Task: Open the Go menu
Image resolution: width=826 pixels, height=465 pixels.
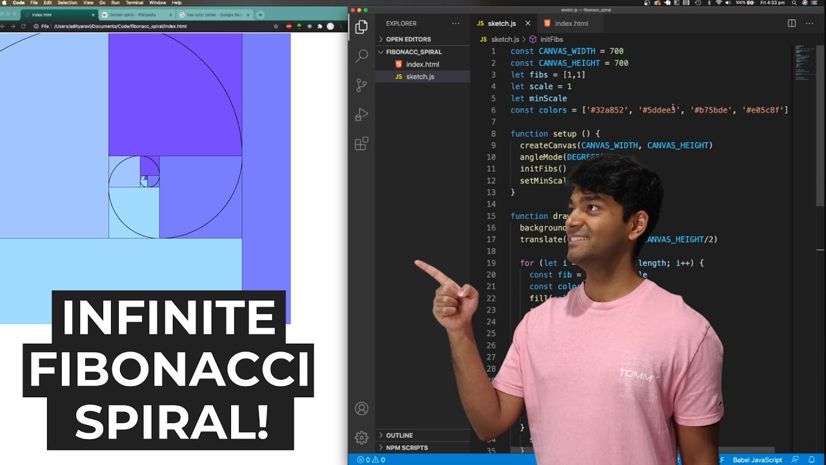Action: (x=102, y=3)
